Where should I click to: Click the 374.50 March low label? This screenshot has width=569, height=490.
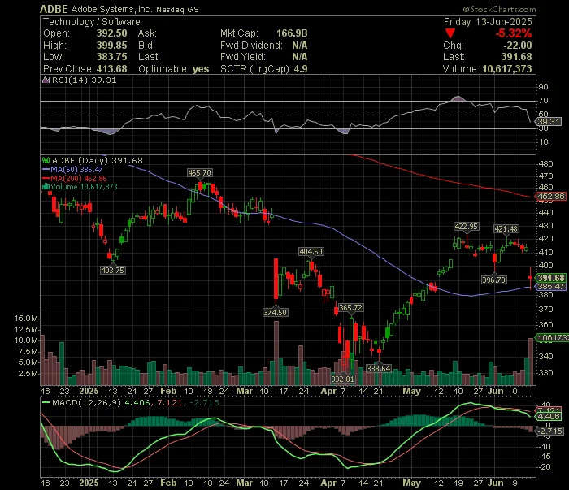point(275,312)
